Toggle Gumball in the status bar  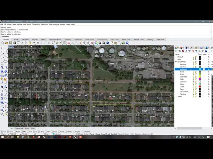click(113, 134)
